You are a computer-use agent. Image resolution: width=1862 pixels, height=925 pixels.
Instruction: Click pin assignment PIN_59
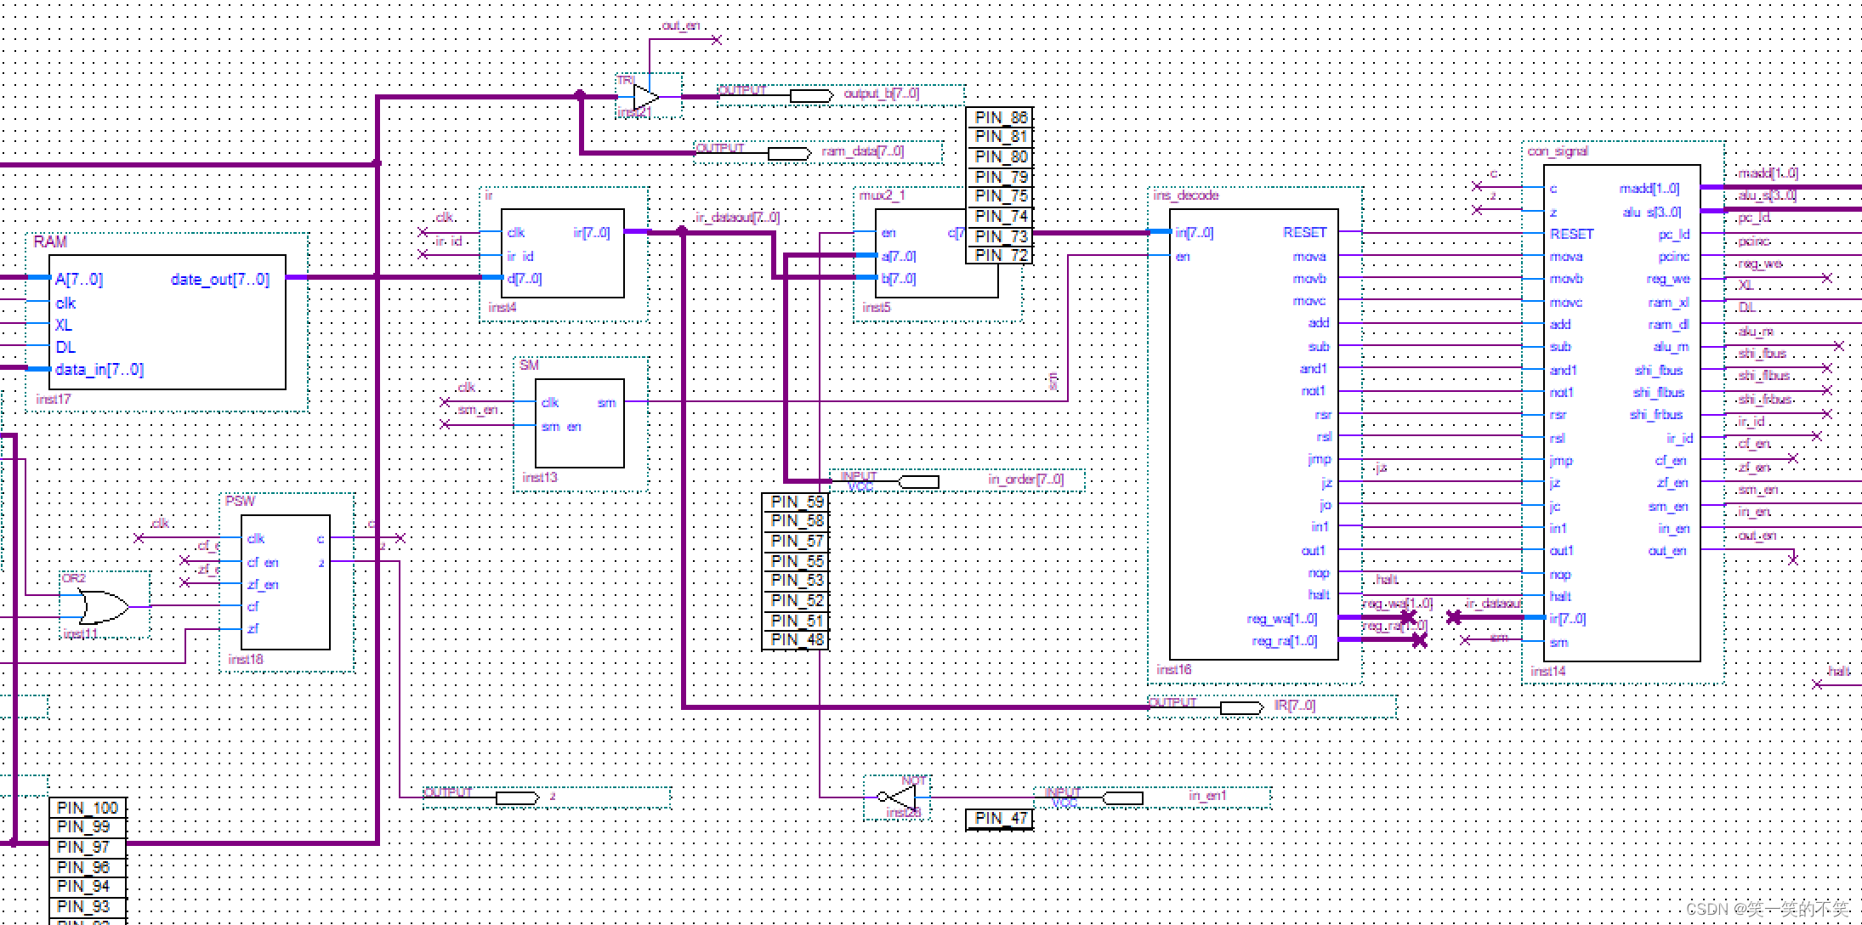pos(796,502)
